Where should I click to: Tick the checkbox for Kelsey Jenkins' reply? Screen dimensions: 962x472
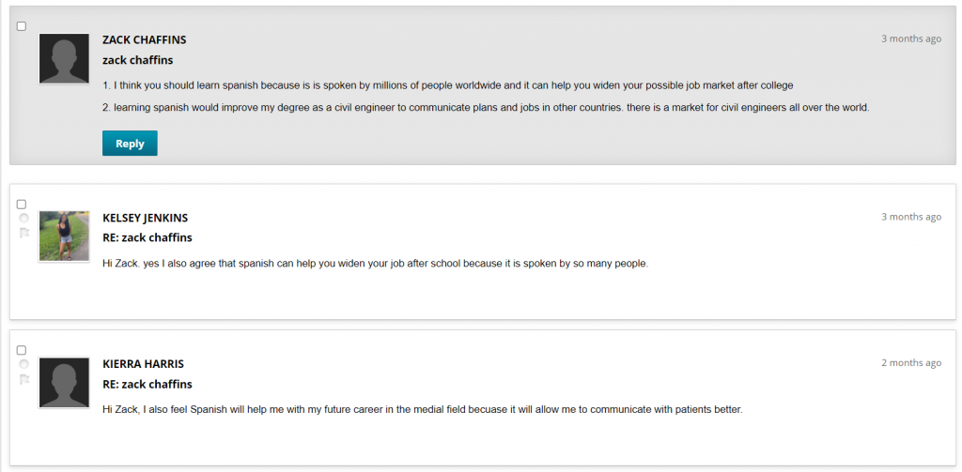[22, 205]
